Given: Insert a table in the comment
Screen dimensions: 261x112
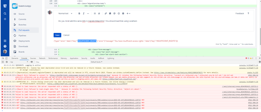Looking at the screenshot, I should pyautogui.click(x=123, y=14).
